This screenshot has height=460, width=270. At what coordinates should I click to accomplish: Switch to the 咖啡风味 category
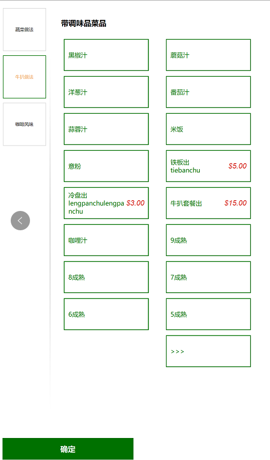pyautogui.click(x=24, y=124)
